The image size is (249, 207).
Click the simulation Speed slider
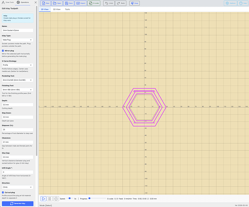(x=70, y=198)
